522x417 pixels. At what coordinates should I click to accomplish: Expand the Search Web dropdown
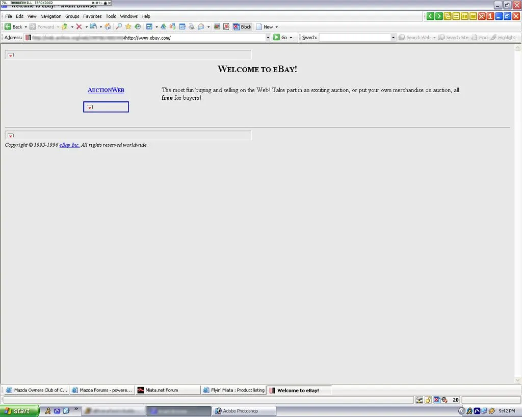(x=434, y=37)
